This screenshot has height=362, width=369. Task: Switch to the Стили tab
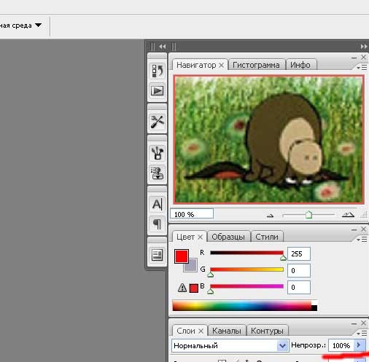coord(267,237)
